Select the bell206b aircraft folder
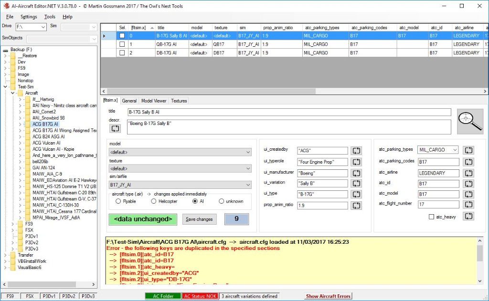 [40, 161]
